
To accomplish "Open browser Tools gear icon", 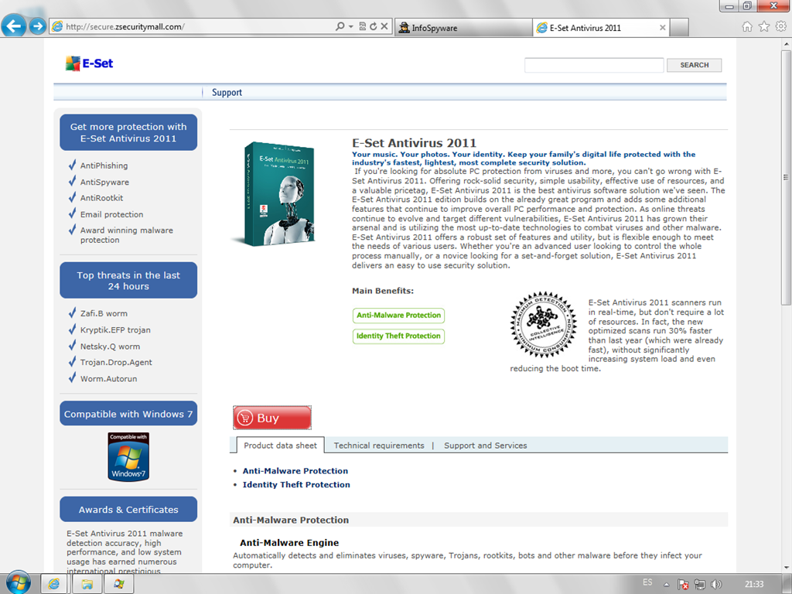I will pos(781,27).
